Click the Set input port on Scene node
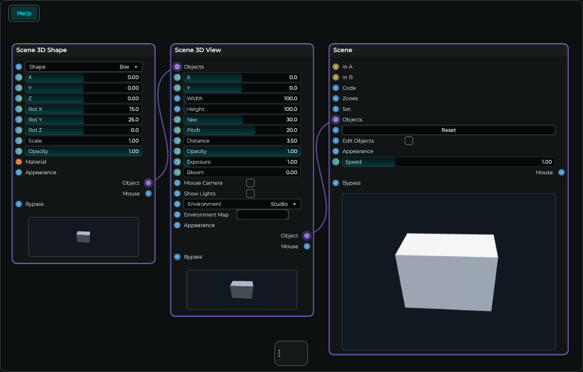The image size is (583, 372). pyautogui.click(x=336, y=109)
